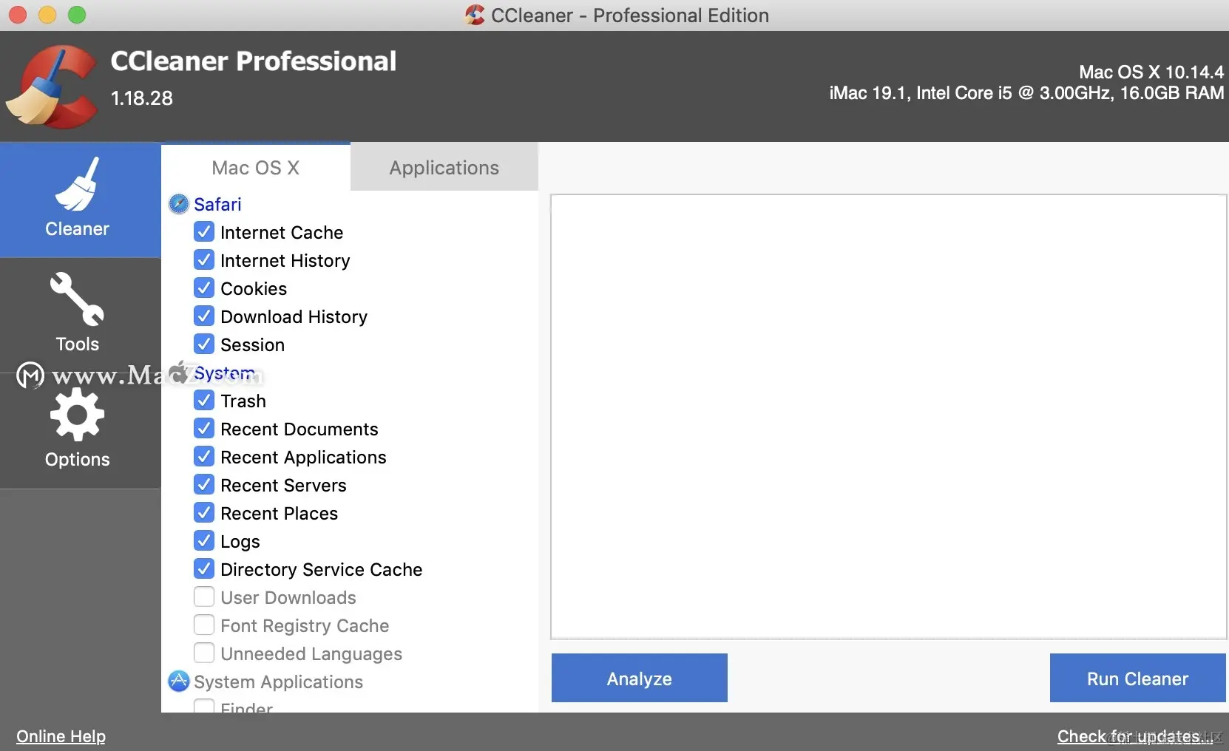The width and height of the screenshot is (1229, 751).
Task: Switch to the Mac OS X tab
Action: [x=256, y=168]
